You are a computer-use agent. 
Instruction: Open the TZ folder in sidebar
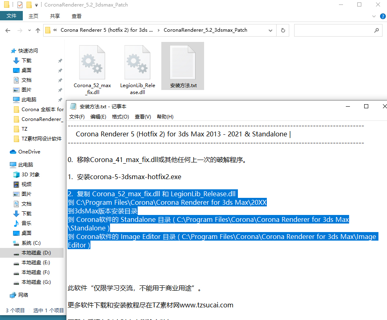[x=24, y=129]
